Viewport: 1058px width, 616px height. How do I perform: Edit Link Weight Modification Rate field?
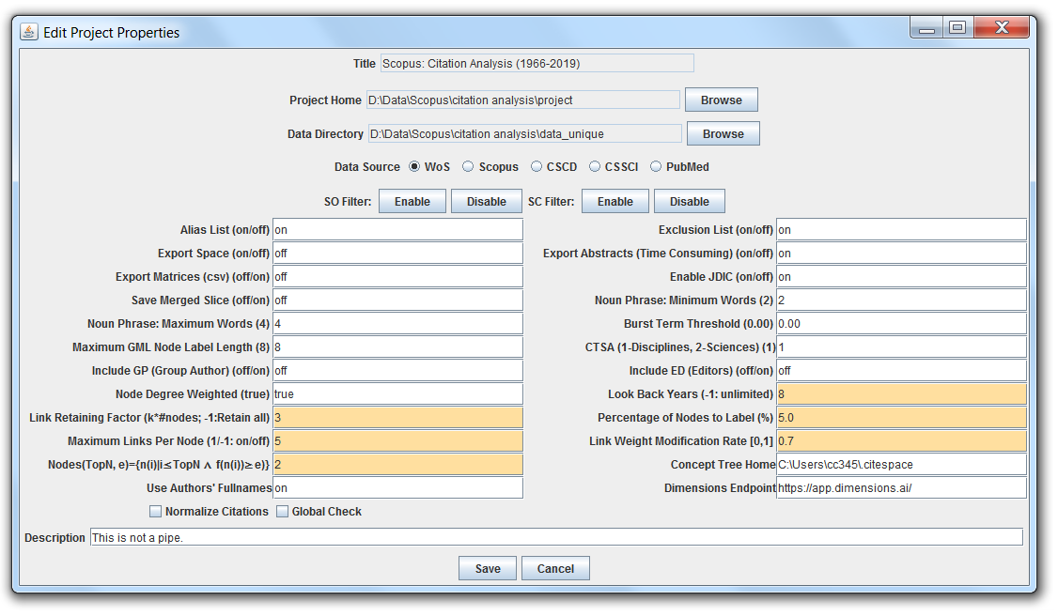(901, 440)
